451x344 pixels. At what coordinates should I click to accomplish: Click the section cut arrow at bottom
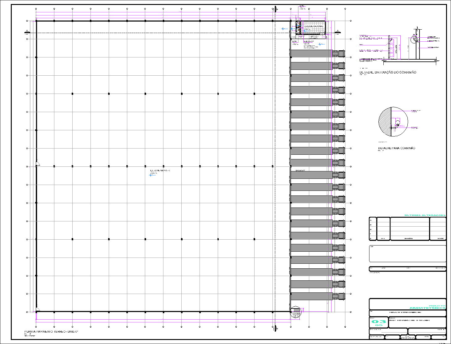pyautogui.click(x=275, y=328)
